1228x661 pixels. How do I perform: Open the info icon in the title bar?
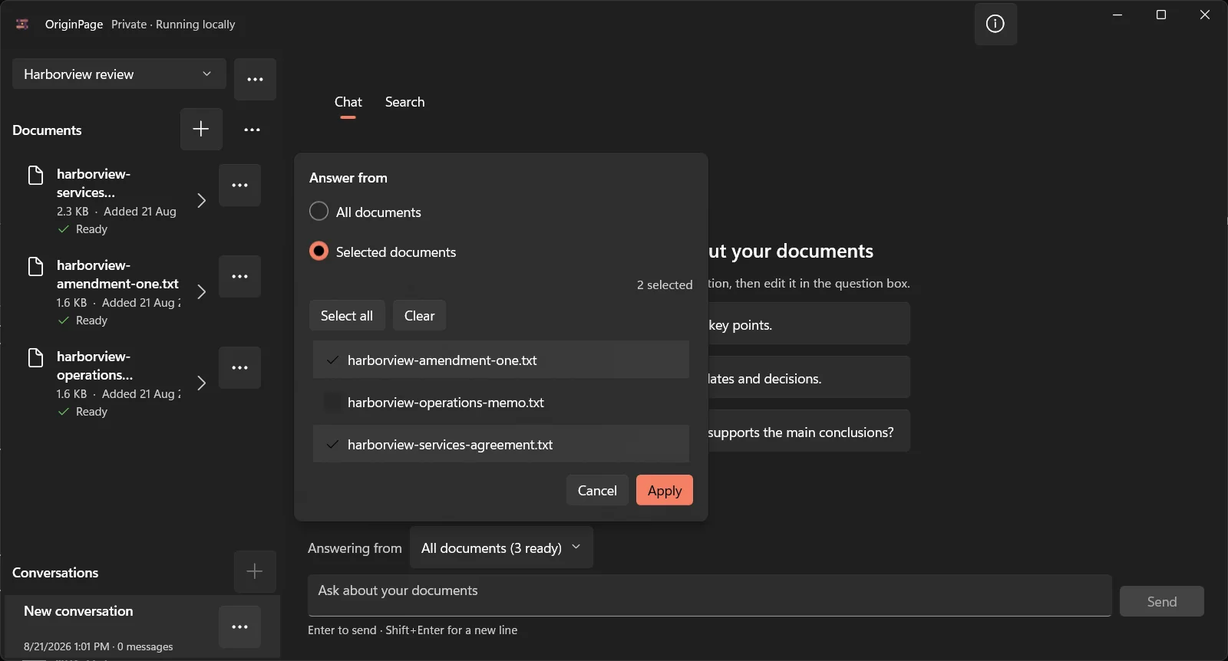tap(995, 24)
